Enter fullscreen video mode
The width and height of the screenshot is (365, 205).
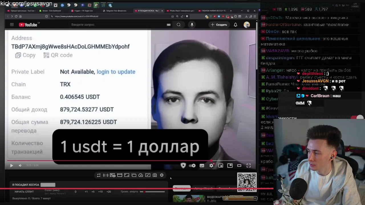(x=248, y=165)
